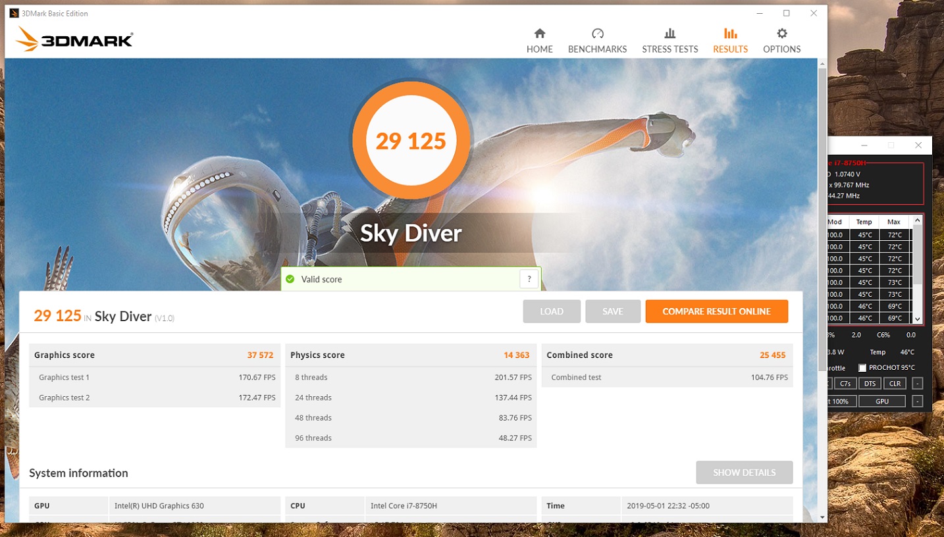Click the minus button beside CLR
The width and height of the screenshot is (944, 537).
tap(917, 384)
